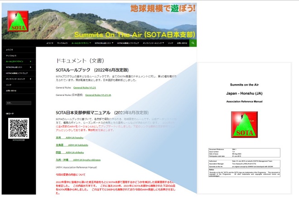Screen dimensions: 299x200
Task: Click the SOTA日本支部参照マニュアル section heading
Action: pos(102,113)
